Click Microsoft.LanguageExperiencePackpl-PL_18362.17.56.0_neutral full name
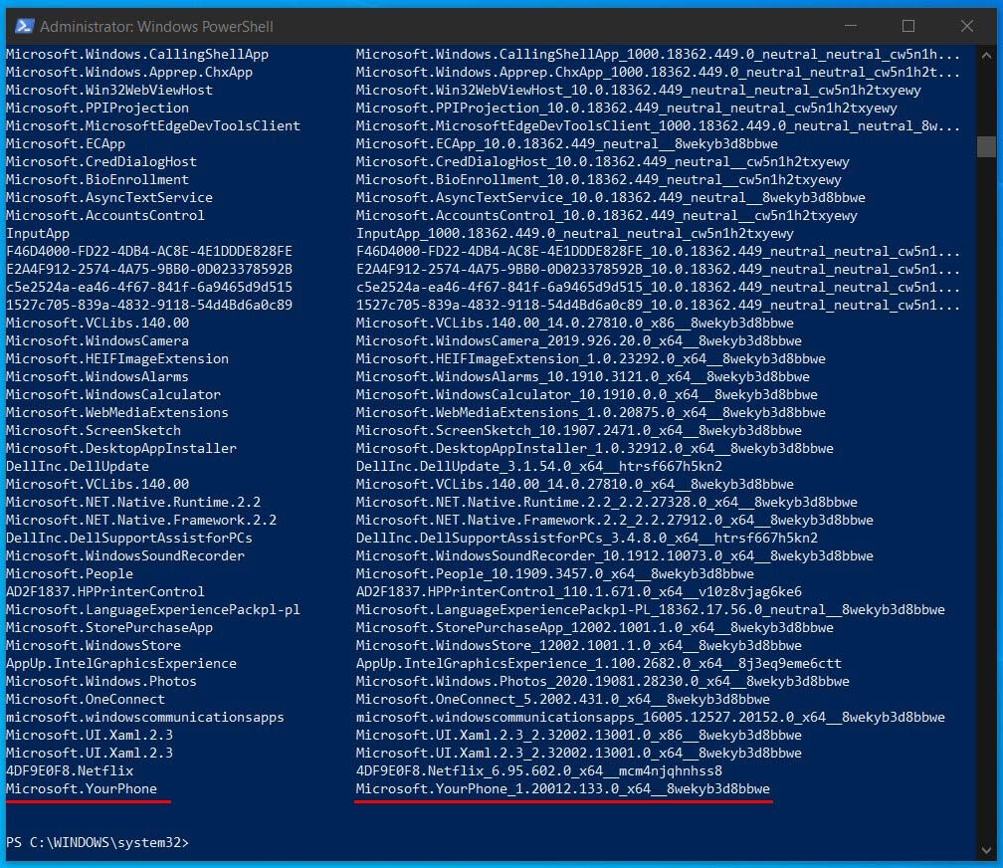The width and height of the screenshot is (1003, 868). [x=651, y=609]
